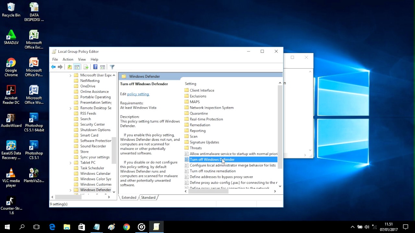
Task: Select 'Define addresses to bypass proxy server'
Action: (221, 177)
